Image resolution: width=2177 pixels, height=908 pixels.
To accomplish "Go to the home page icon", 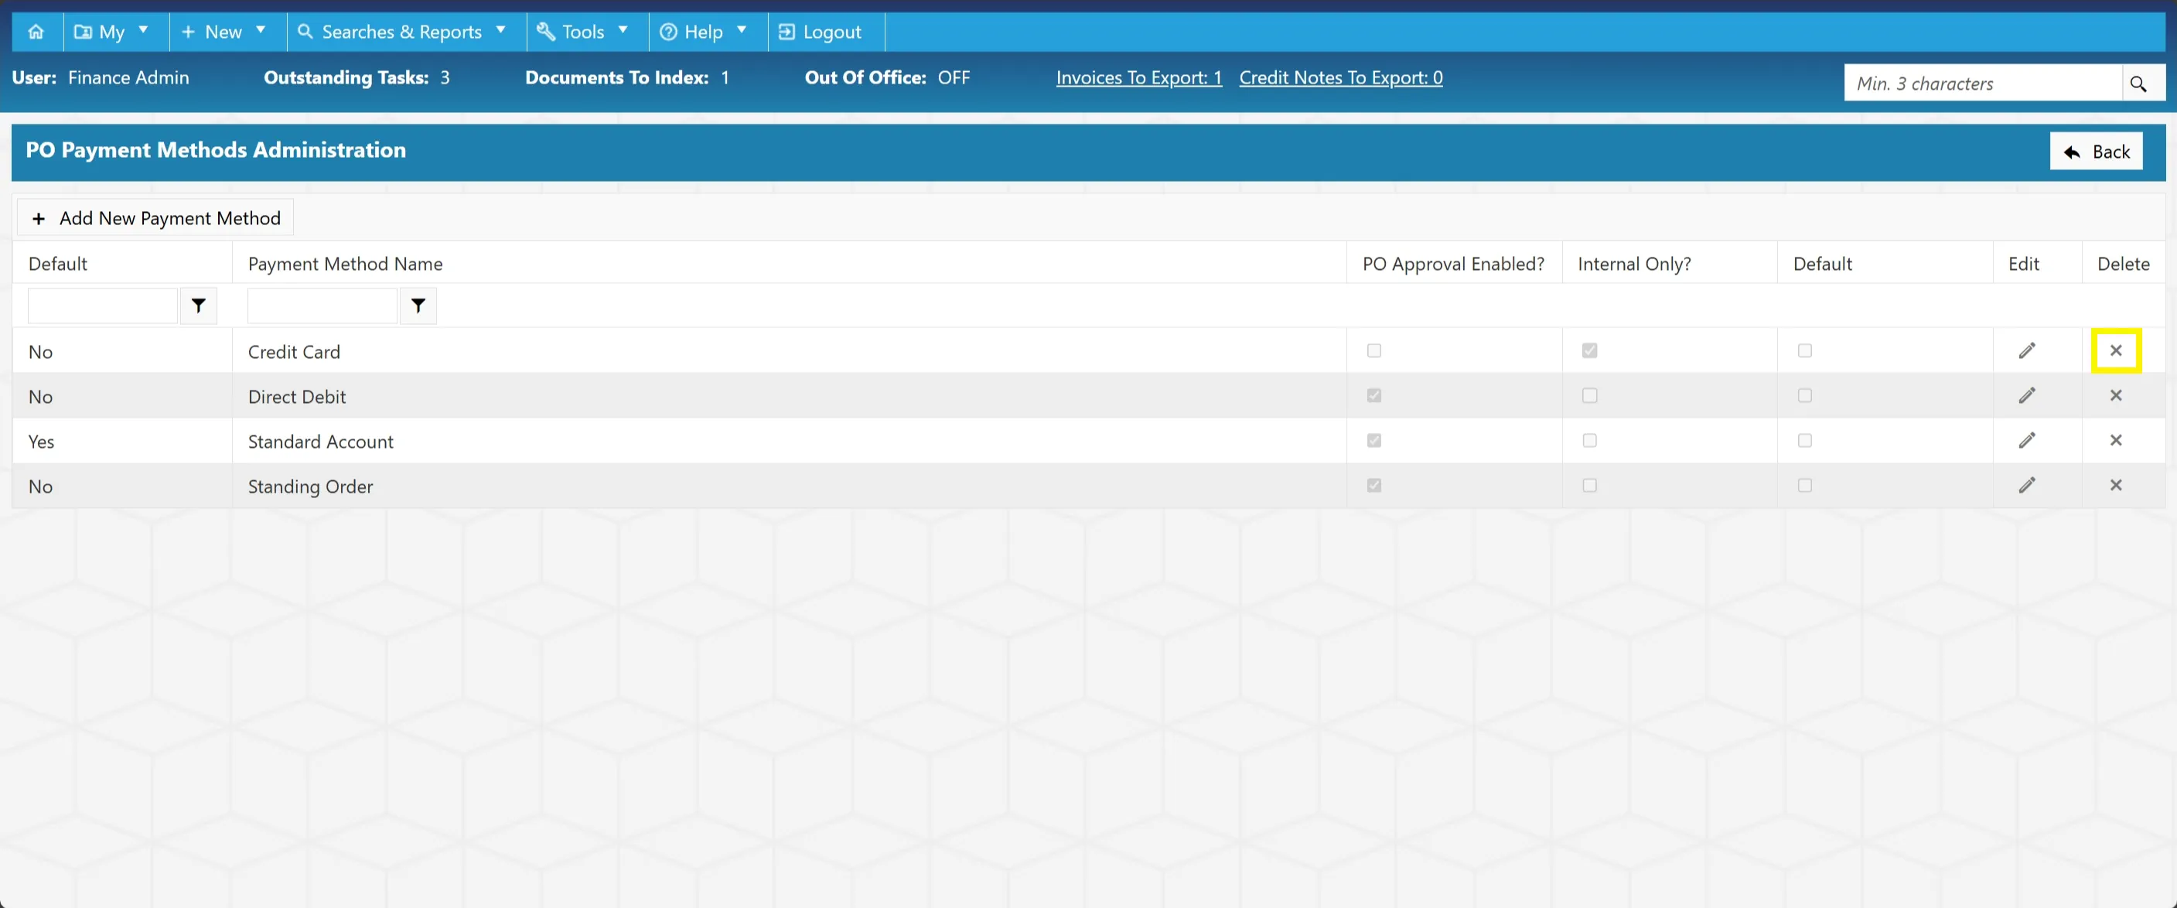I will [x=36, y=31].
